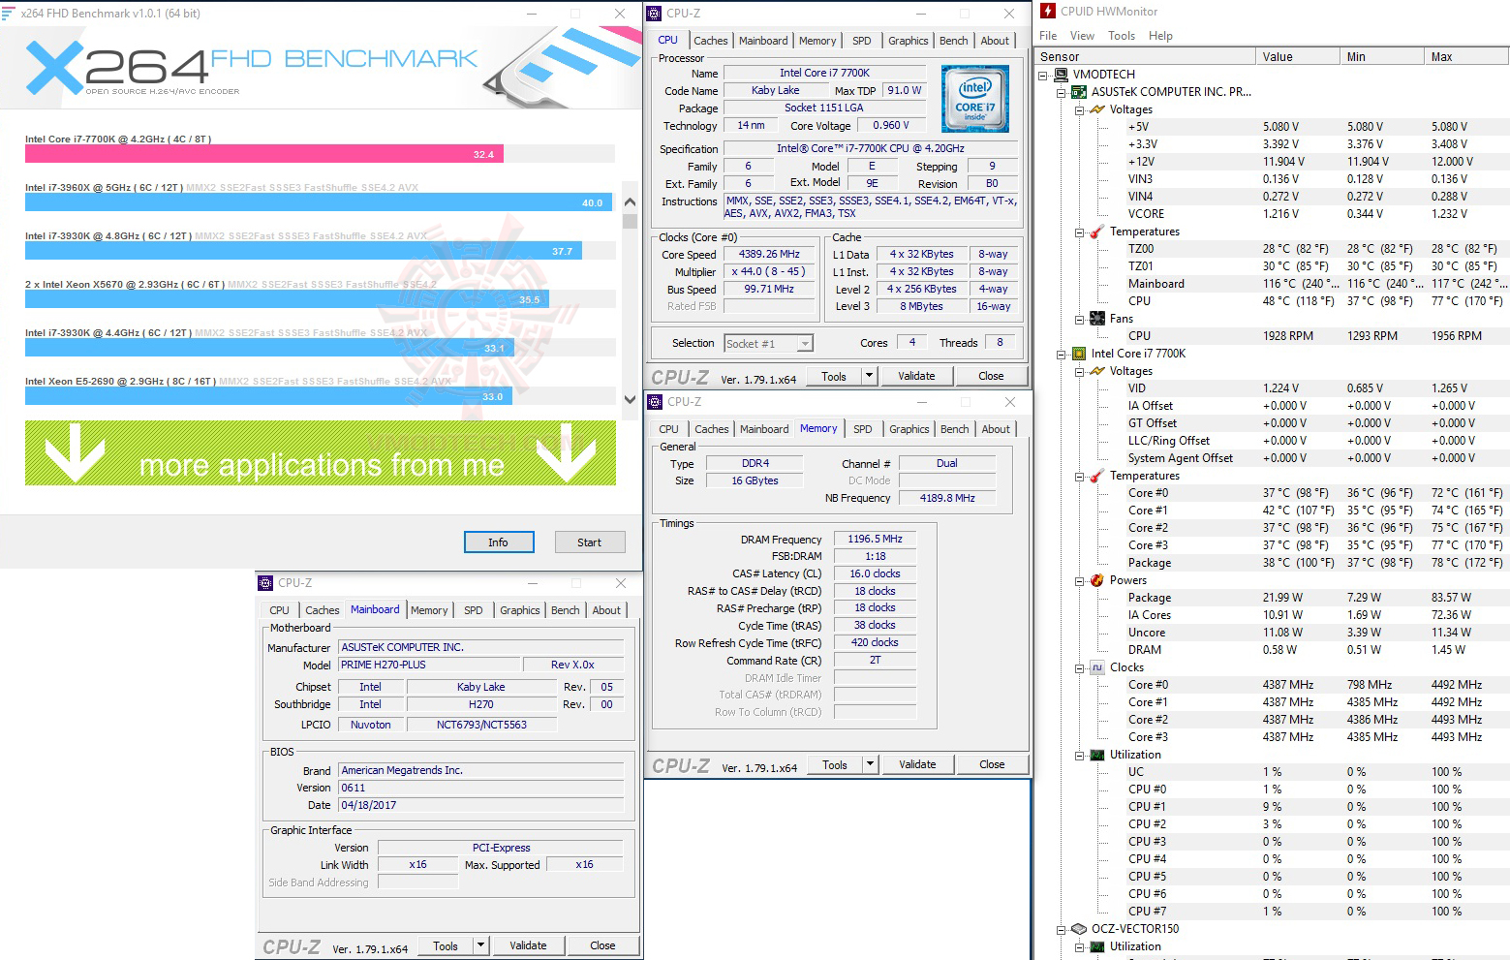Image resolution: width=1510 pixels, height=960 pixels.
Task: Click the Voltages icon under Intel Core i7 7700K
Action: pyautogui.click(x=1097, y=370)
